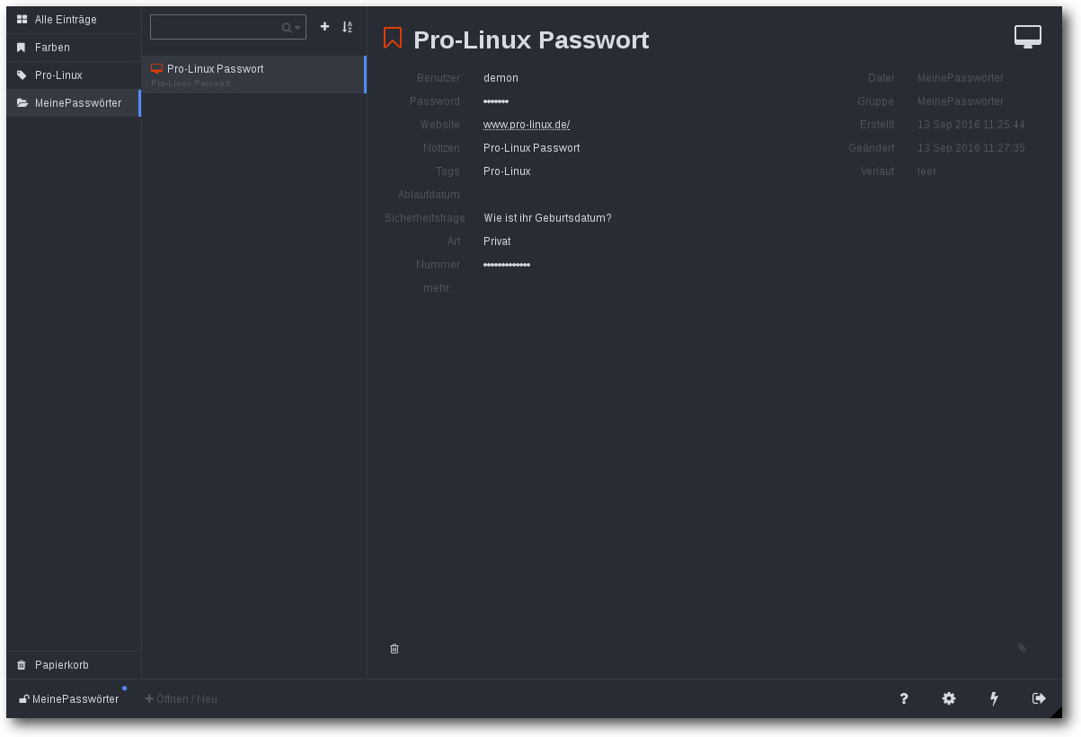Screen dimensions: 1081x737
Task: Click the Notizen value Pro-Linux Passwort
Action: [531, 148]
